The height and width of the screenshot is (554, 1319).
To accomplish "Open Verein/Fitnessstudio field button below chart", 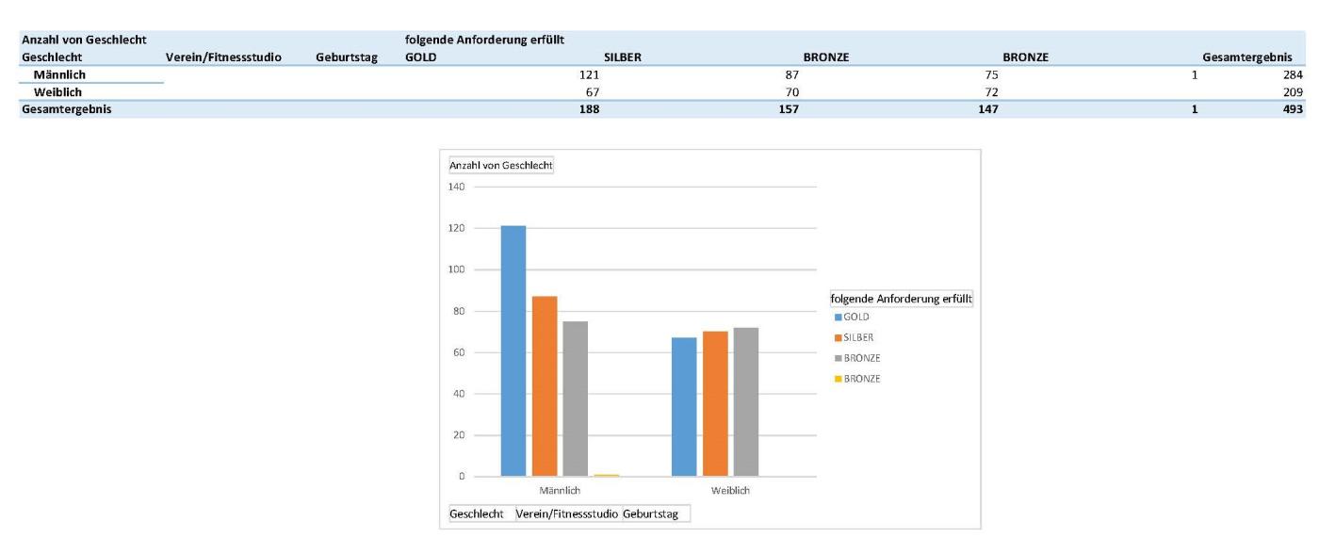I will click(566, 514).
